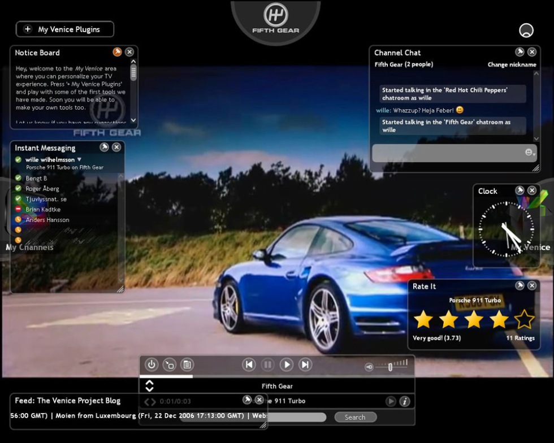The width and height of the screenshot is (554, 443).
Task: Open the emoticon picker in Channel Chat
Action: click(x=530, y=152)
